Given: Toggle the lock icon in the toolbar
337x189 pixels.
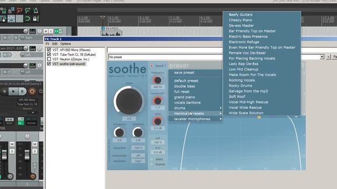Looking at the screenshot, I should tap(35, 19).
